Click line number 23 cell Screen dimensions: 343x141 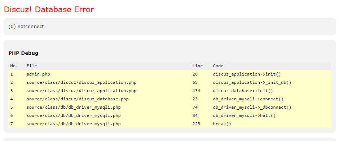(195, 99)
